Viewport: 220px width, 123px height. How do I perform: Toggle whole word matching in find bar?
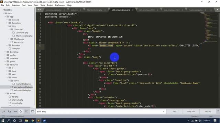pyautogui.click(x=15, y=112)
